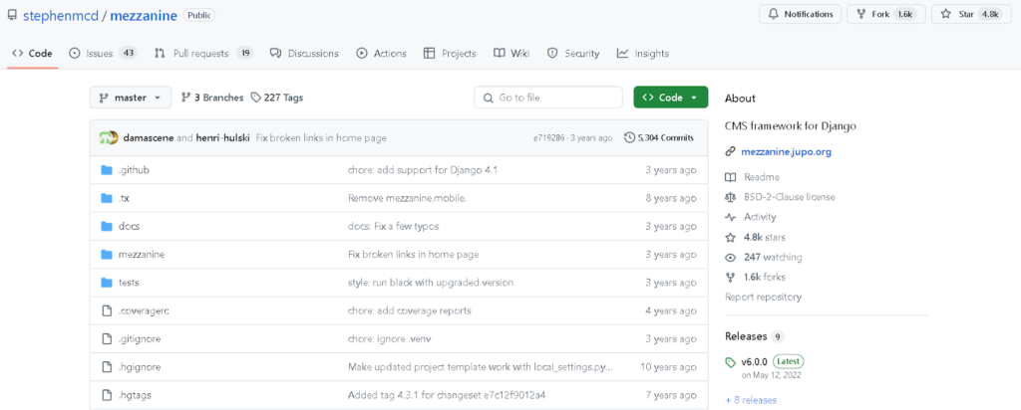The image size is (1021, 410).
Task: Open the Readme link in About
Action: point(761,177)
